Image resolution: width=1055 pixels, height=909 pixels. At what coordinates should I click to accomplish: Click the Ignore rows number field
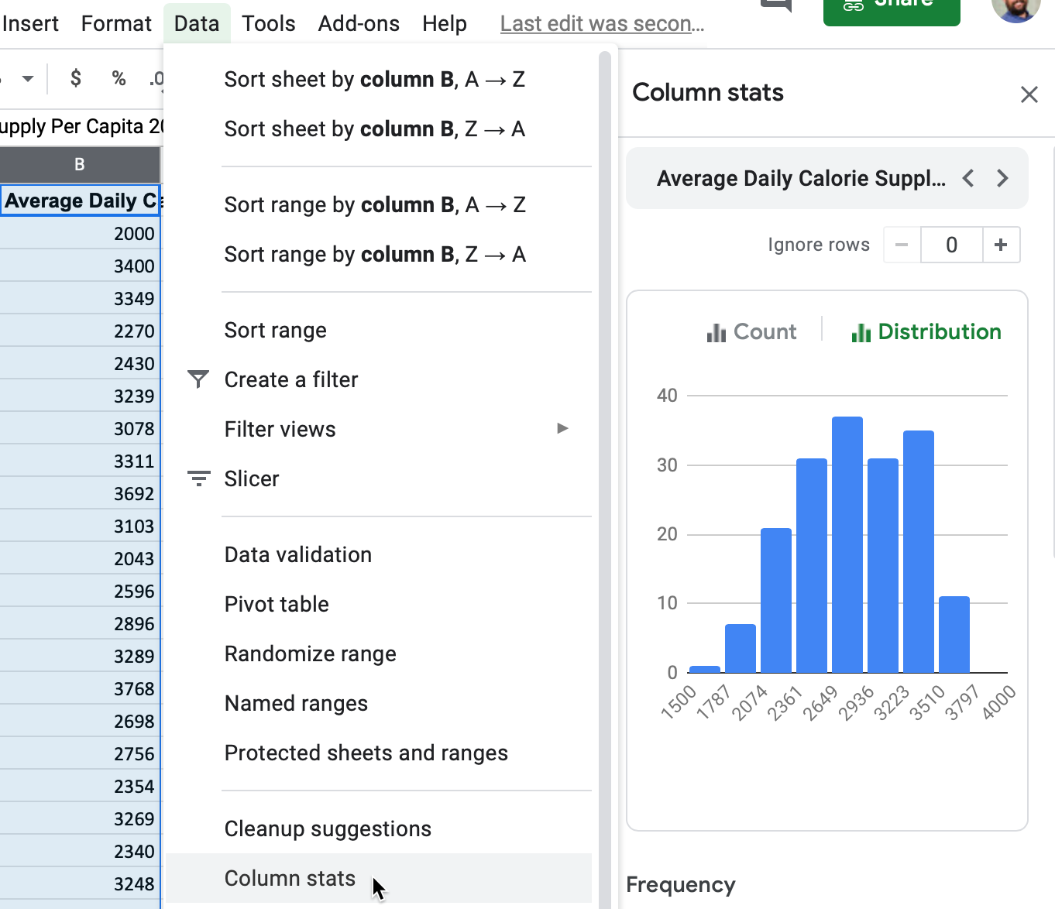[x=951, y=245]
